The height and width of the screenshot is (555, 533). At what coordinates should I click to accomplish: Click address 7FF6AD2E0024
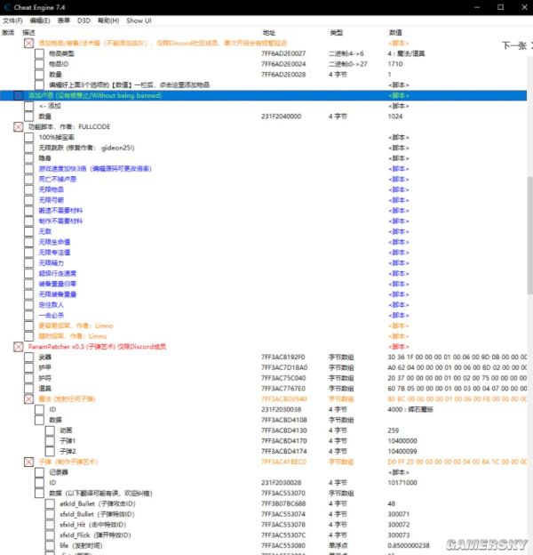click(283, 64)
